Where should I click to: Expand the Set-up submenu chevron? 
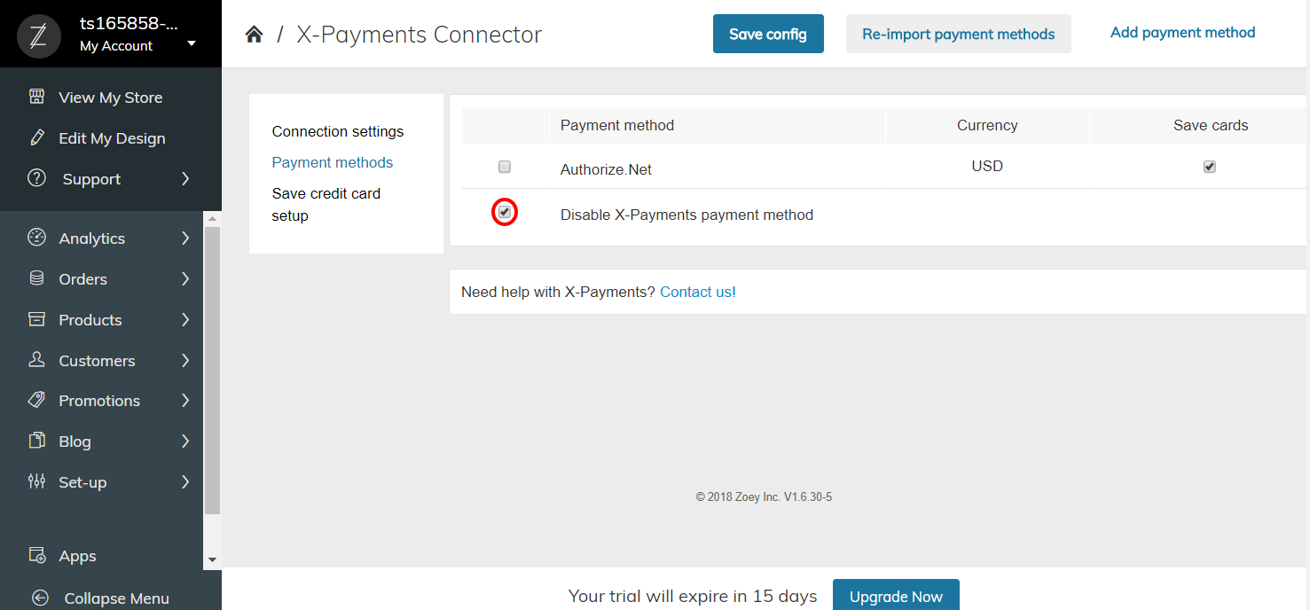[185, 481]
